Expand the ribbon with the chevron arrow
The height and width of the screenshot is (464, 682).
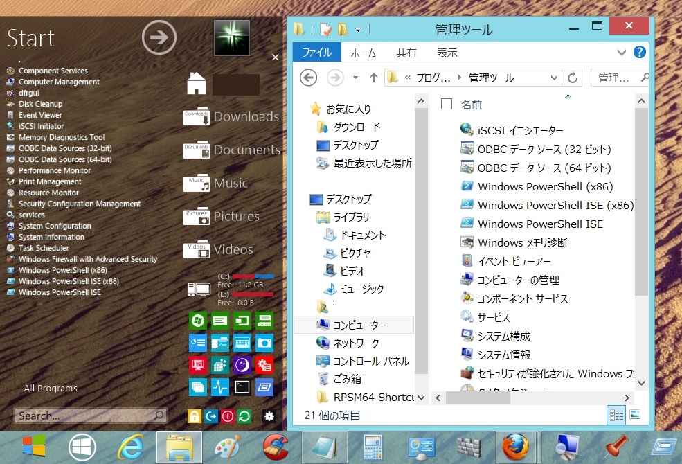[x=622, y=53]
